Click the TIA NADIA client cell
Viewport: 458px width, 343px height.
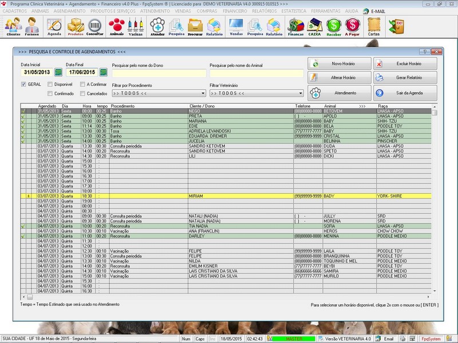point(240,226)
